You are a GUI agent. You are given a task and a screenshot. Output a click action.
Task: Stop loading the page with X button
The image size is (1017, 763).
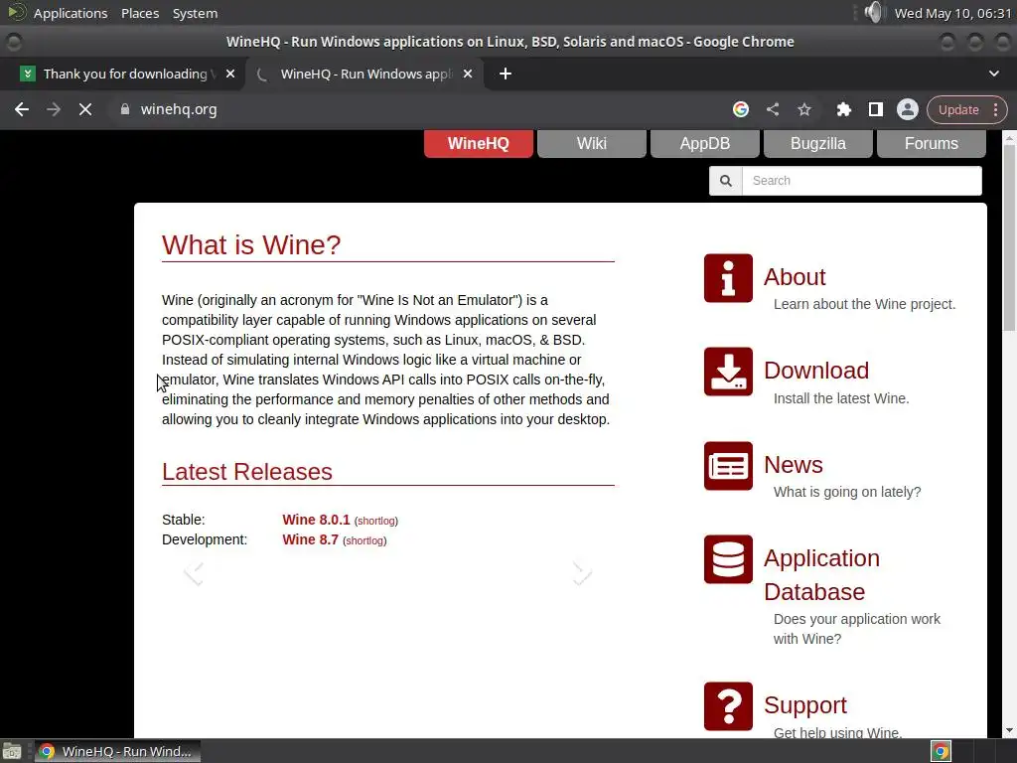(x=85, y=109)
